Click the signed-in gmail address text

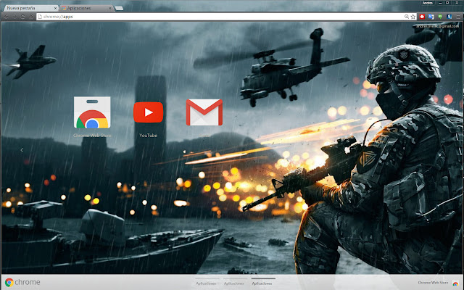[x=437, y=26]
